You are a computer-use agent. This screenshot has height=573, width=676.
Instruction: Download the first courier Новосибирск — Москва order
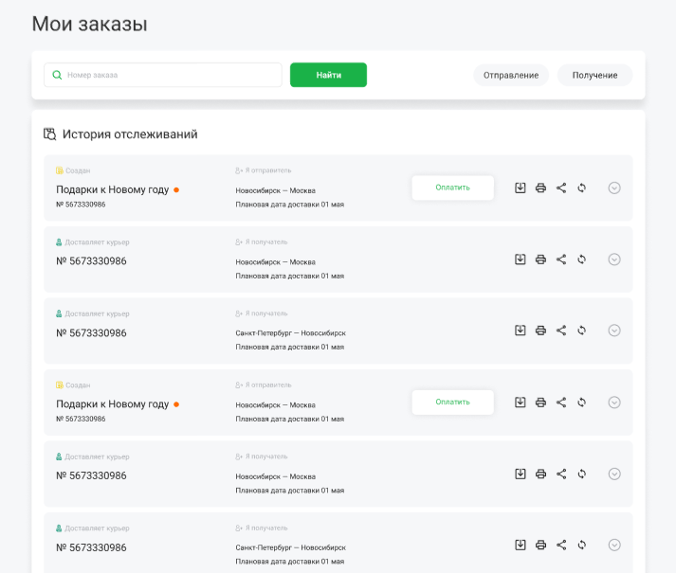(521, 260)
